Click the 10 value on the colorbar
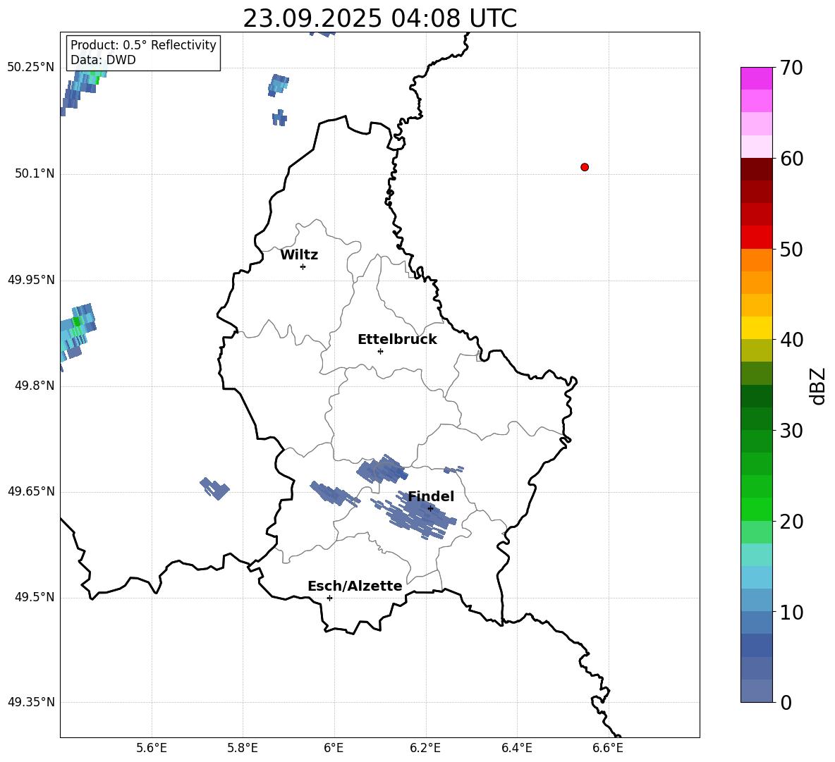Screen dimensions: 835x762 point(791,612)
